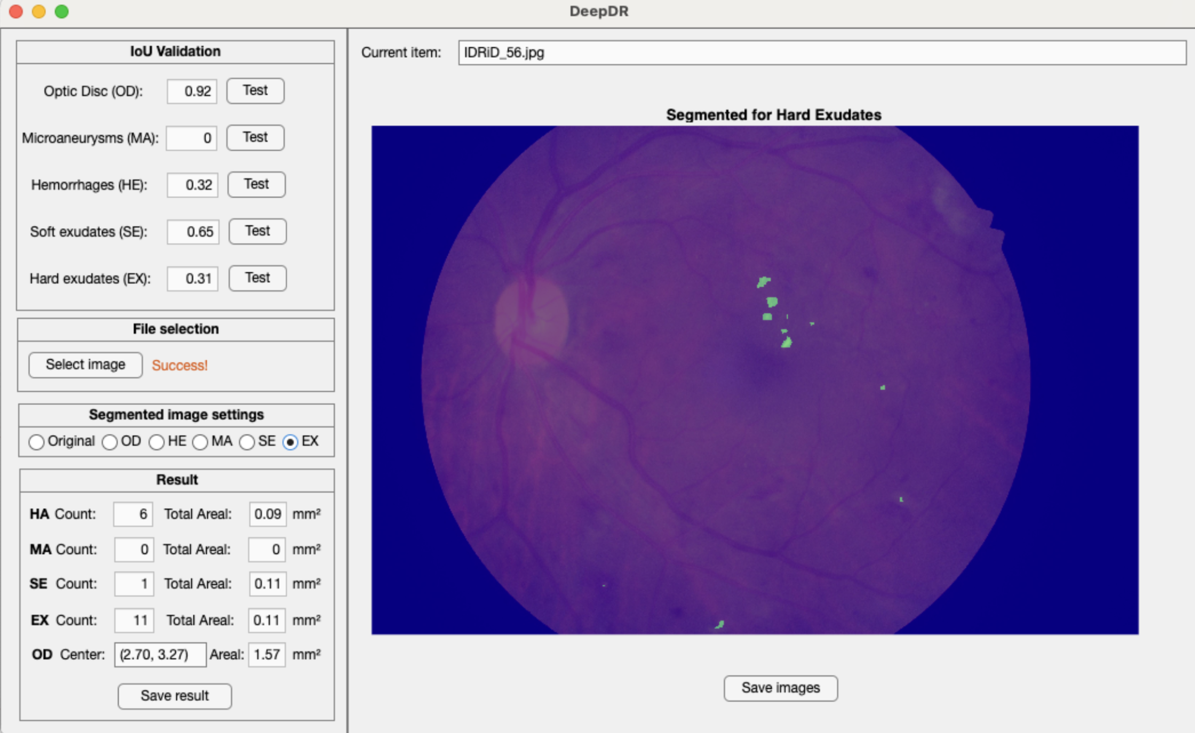The height and width of the screenshot is (733, 1195).
Task: Click the EX Total Area field
Action: (267, 620)
